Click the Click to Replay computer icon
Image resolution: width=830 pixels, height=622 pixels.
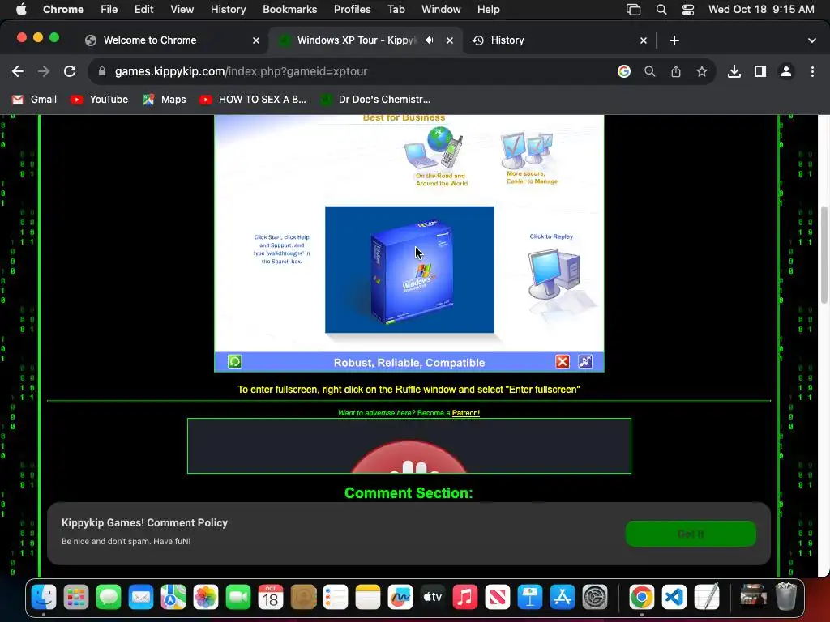[x=554, y=275]
